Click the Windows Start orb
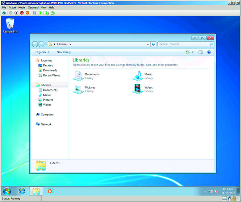Screen dimensions: 241x202 click(x=7, y=191)
